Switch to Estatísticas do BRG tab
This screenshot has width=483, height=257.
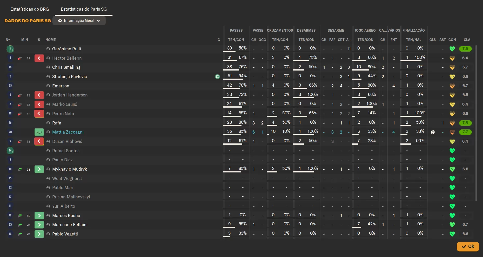coord(30,9)
